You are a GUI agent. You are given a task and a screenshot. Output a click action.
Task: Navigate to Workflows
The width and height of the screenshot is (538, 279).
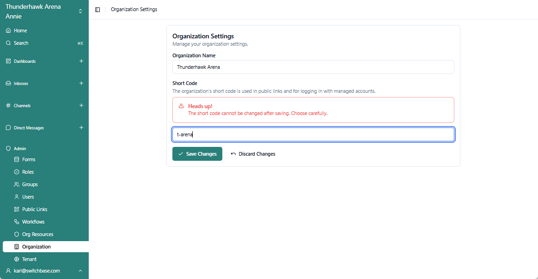pyautogui.click(x=33, y=222)
